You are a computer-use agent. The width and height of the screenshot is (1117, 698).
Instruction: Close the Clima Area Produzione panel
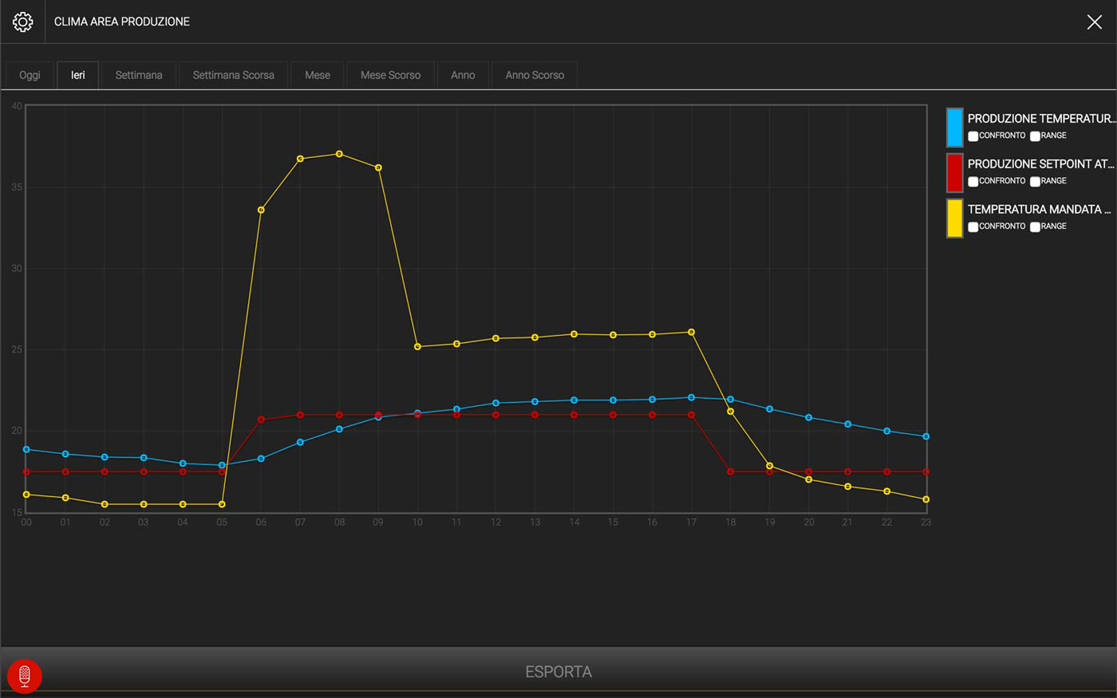pyautogui.click(x=1094, y=22)
